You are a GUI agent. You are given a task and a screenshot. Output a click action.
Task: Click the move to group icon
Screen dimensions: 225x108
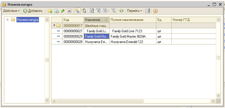point(84,11)
